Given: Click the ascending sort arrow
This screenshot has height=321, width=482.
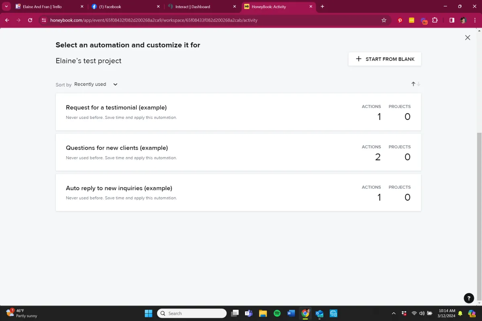Looking at the screenshot, I should (413, 84).
